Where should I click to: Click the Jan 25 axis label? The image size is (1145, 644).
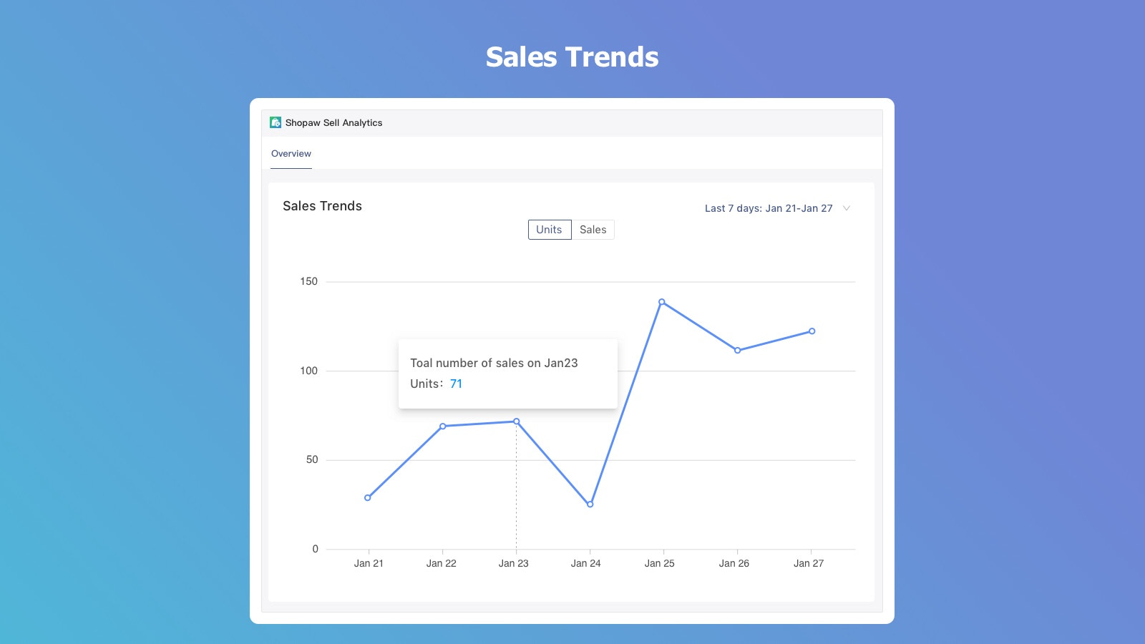click(660, 563)
